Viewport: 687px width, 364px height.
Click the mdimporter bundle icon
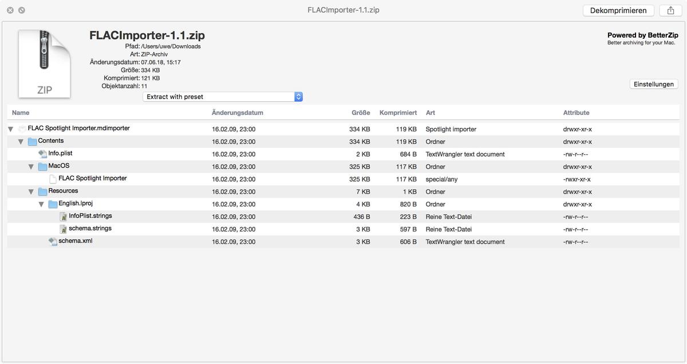pos(22,129)
